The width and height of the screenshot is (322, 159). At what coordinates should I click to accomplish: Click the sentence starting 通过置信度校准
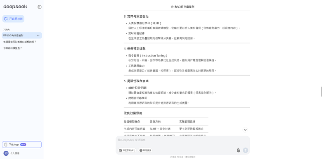[x=173, y=93]
